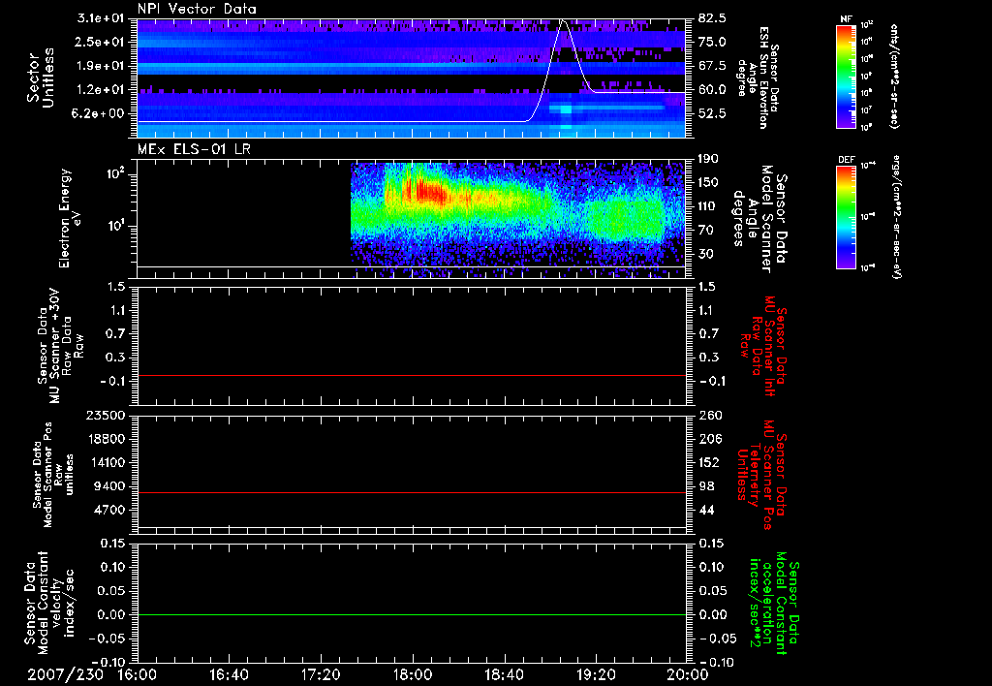Image resolution: width=992 pixels, height=686 pixels.
Task: Click the 52.5 elevation tick value
Action: 712,113
